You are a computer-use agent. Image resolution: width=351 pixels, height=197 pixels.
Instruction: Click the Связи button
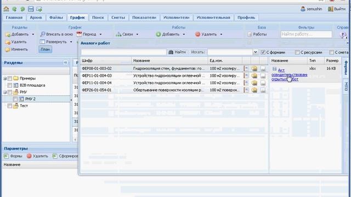point(124,34)
